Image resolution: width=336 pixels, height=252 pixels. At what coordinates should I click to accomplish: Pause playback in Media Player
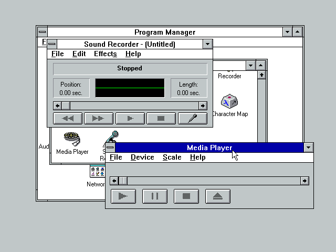pyautogui.click(x=155, y=196)
